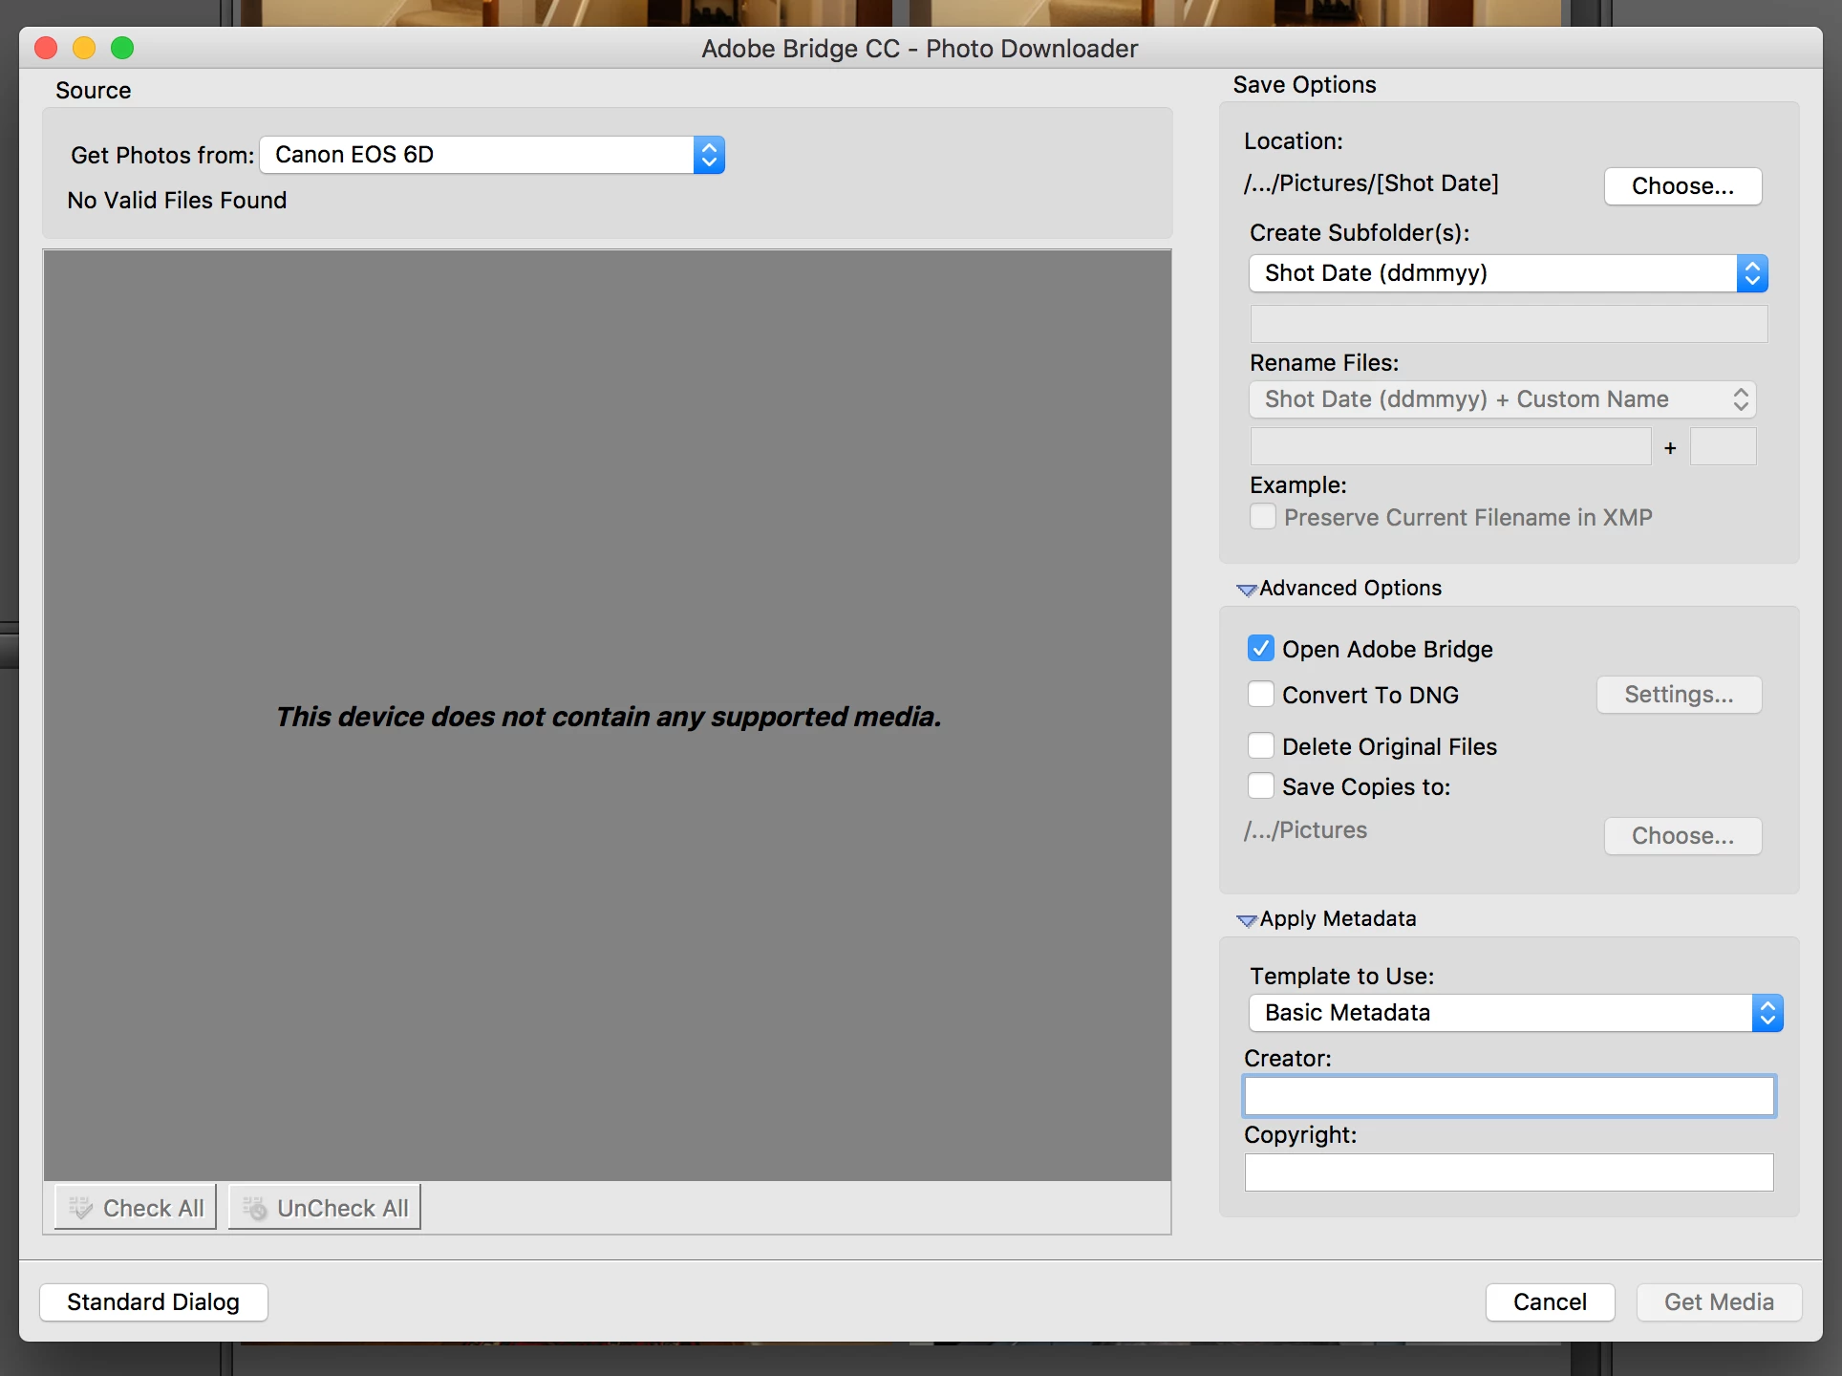Enable Delete Original Files checkbox
The image size is (1842, 1376).
[1261, 746]
